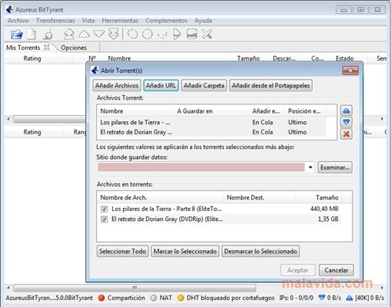Click left arrow of bottom horizontal scrollbar
This screenshot has width=391, height=307.
pyautogui.click(x=8, y=288)
